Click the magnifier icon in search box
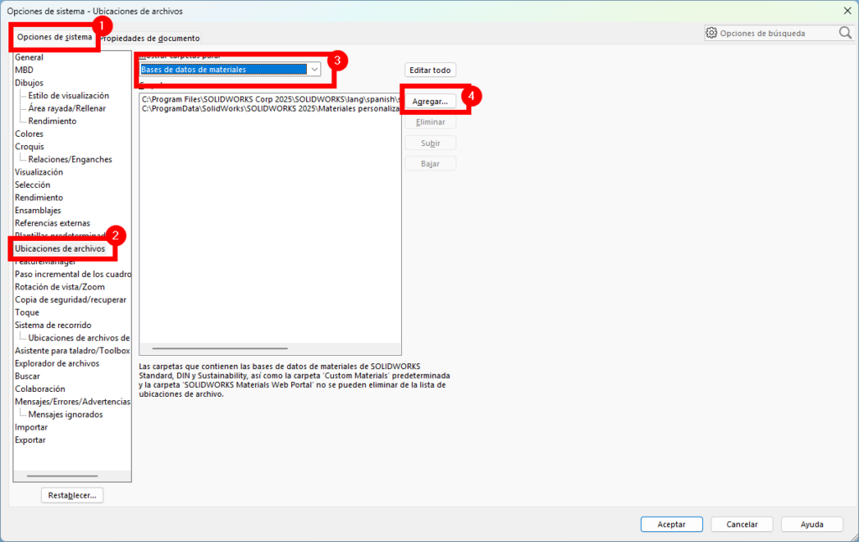The width and height of the screenshot is (859, 542). click(x=845, y=34)
